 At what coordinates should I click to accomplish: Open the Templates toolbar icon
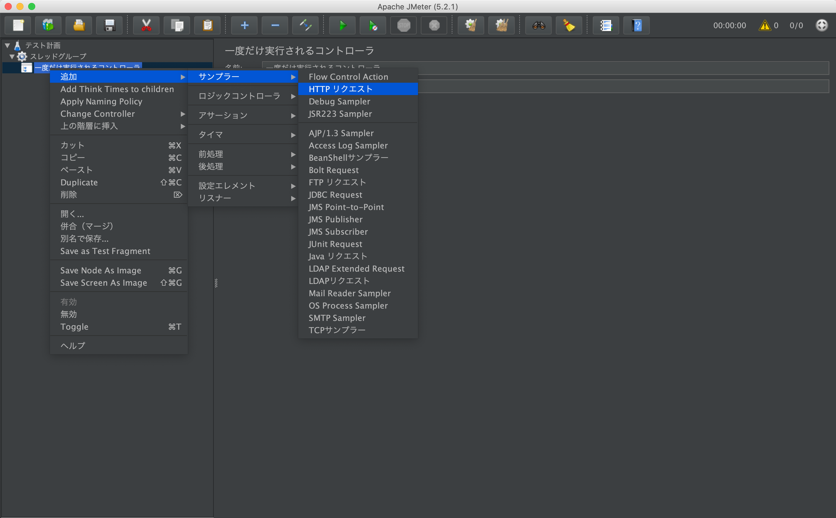[48, 25]
